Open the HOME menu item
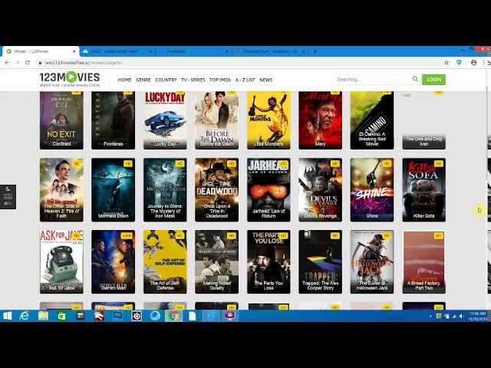This screenshot has height=368, width=491. [124, 80]
